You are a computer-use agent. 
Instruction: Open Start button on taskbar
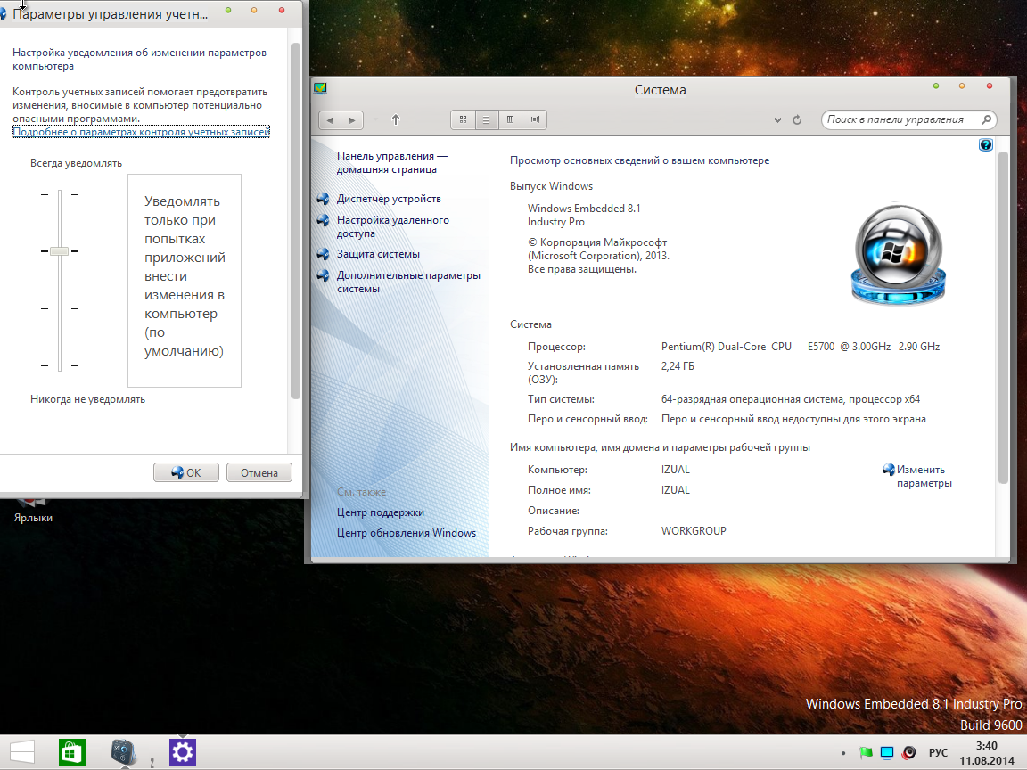[x=21, y=752]
